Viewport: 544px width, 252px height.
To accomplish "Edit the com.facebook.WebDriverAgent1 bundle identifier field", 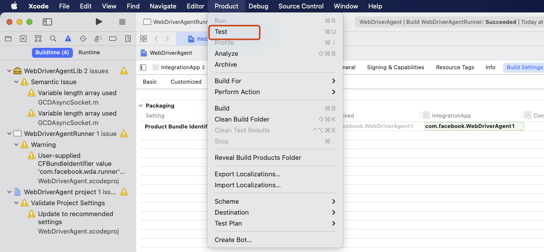I will (474, 126).
